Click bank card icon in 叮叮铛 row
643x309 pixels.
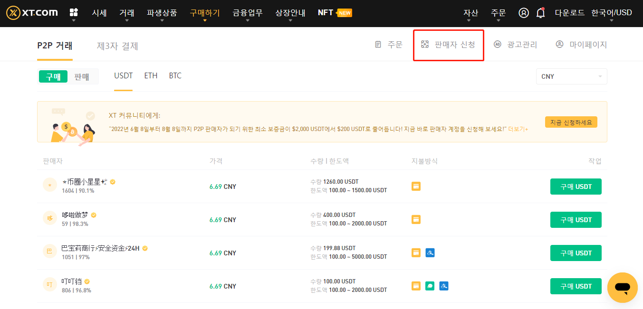point(416,286)
